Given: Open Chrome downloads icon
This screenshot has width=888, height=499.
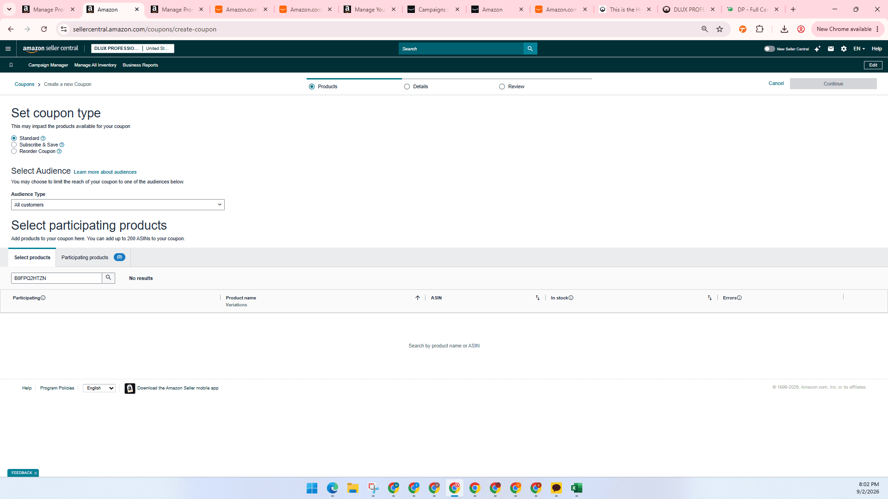Looking at the screenshot, I should click(784, 29).
